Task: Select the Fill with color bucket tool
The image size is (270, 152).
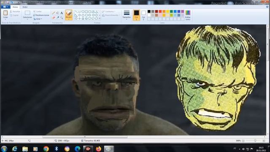Action: pyautogui.click(x=57, y=13)
